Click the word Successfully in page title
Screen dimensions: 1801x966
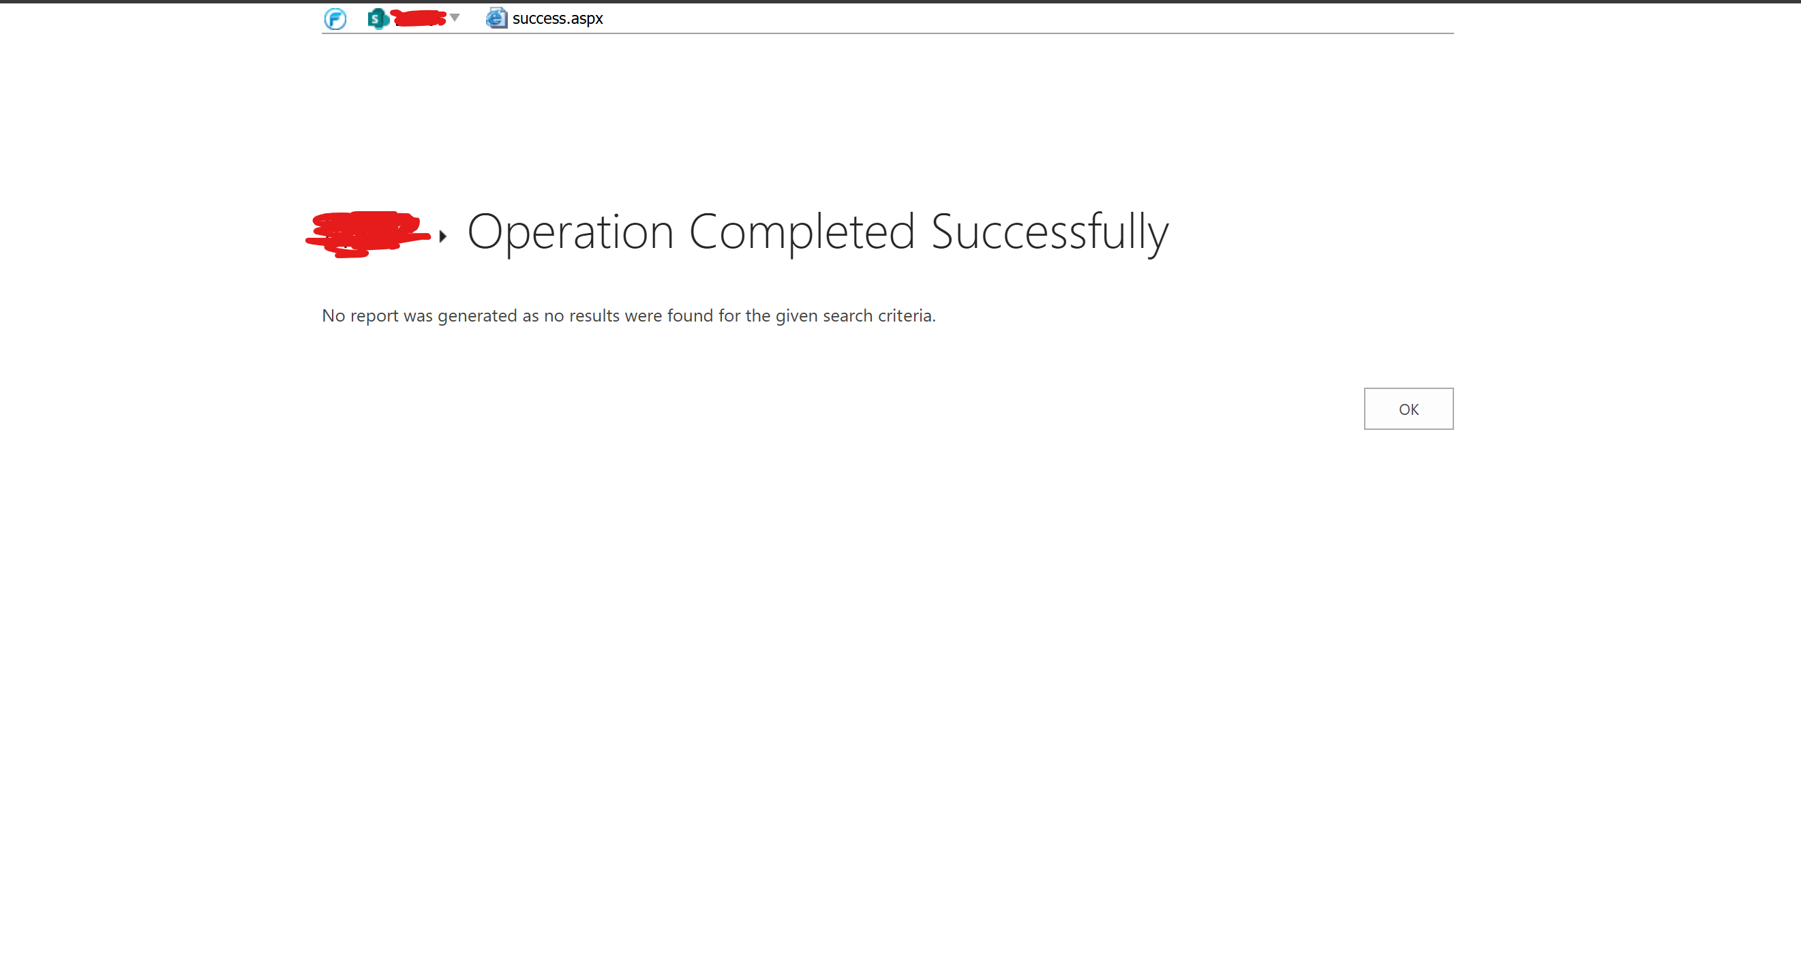point(1048,232)
